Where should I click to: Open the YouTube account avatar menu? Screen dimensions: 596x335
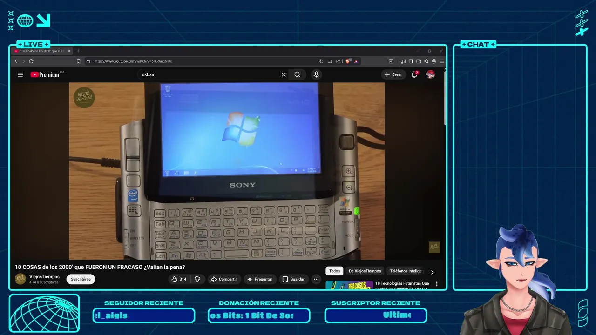click(x=430, y=74)
